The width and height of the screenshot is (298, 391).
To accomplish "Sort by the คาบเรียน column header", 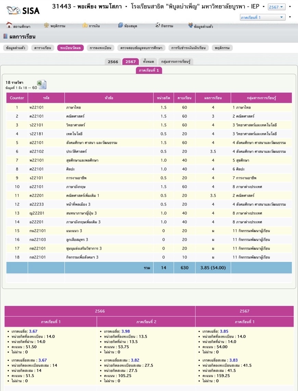I will [185, 98].
